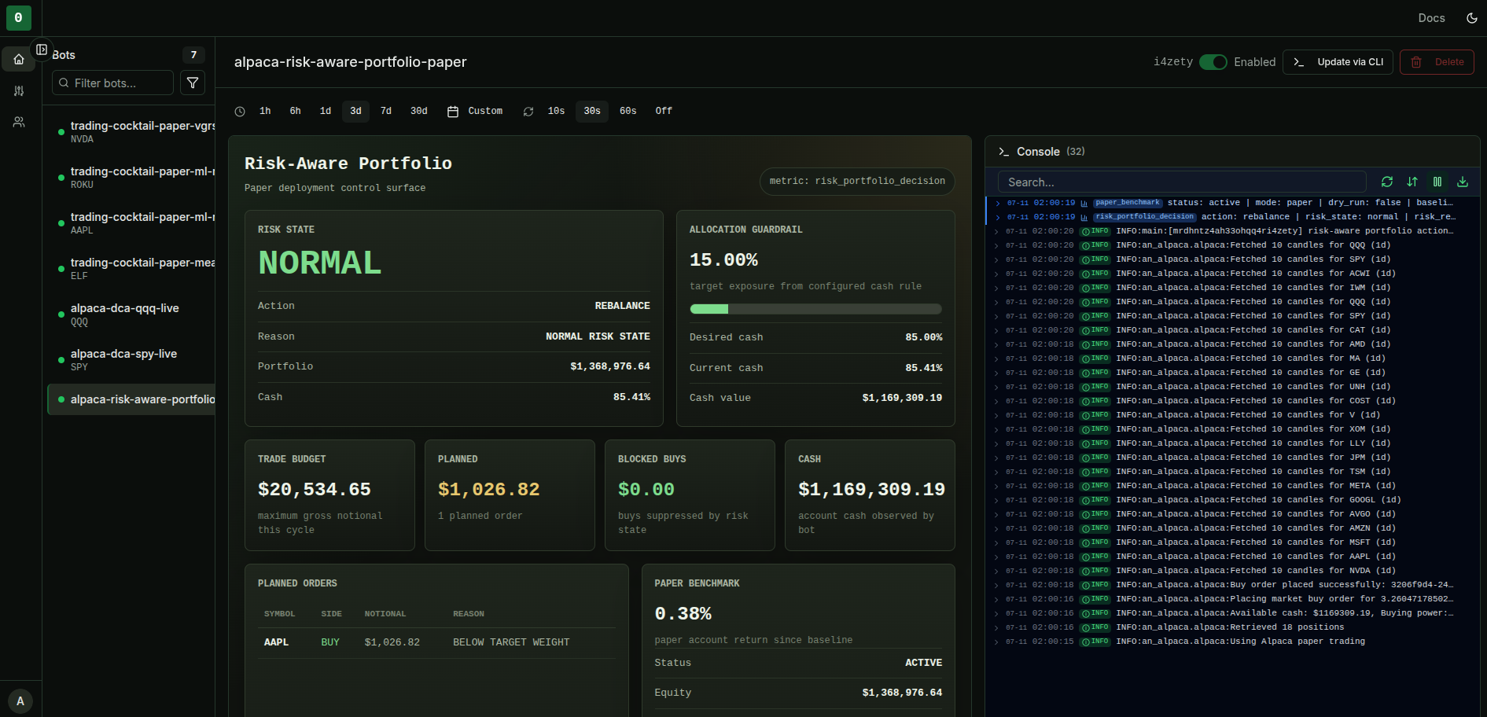Select the 1d time range
Image resolution: width=1487 pixels, height=717 pixels.
(326, 112)
